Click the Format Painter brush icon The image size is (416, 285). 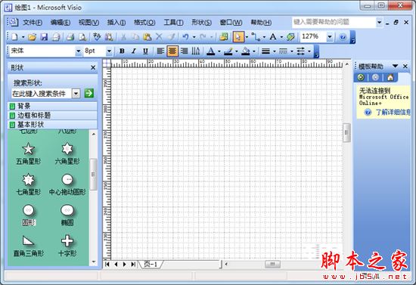pos(172,37)
